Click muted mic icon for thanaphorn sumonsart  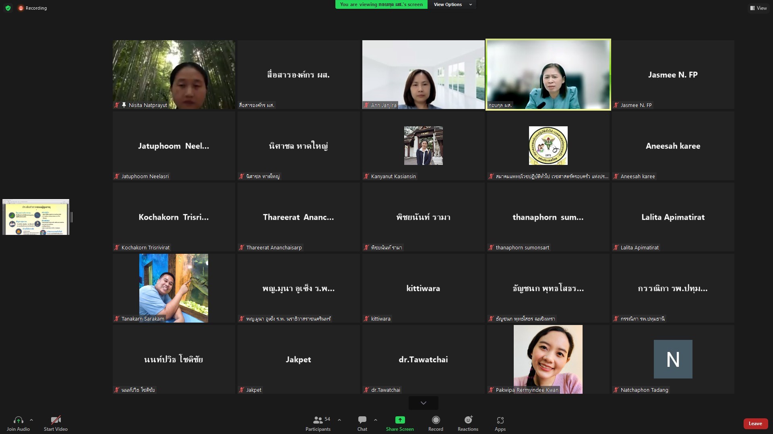(x=491, y=247)
